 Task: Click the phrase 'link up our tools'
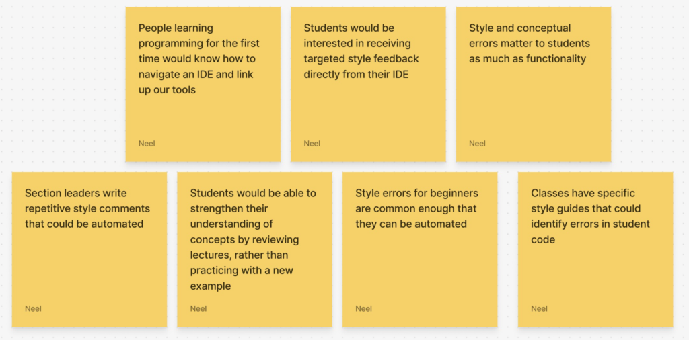coord(167,90)
